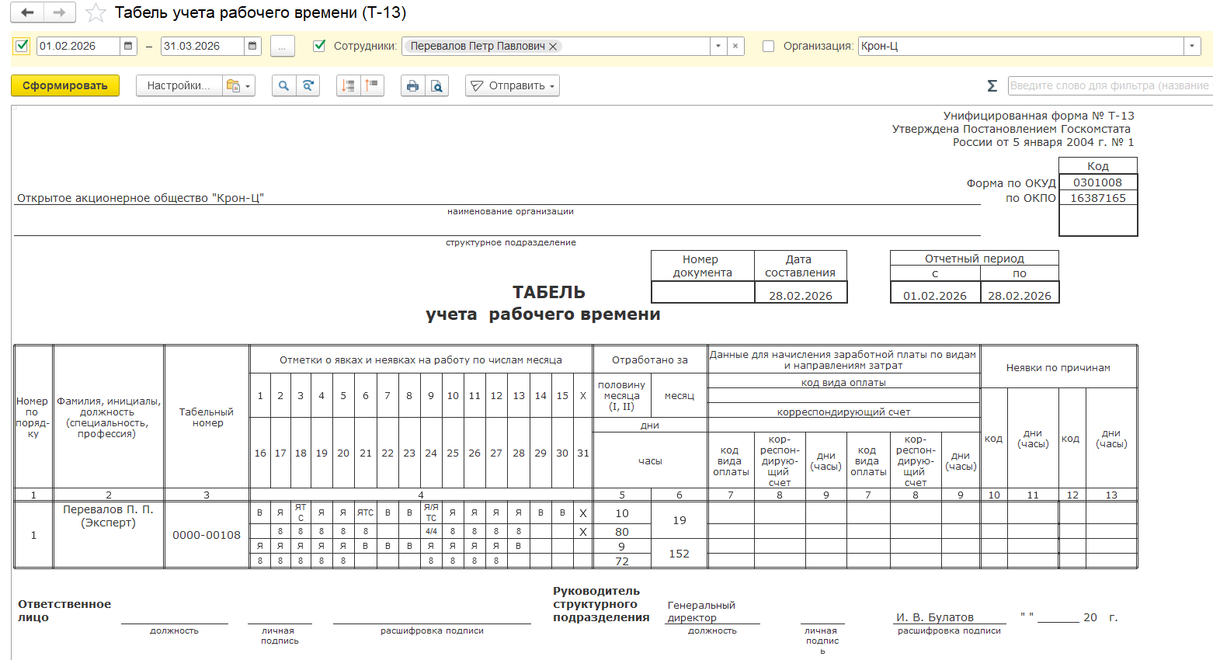The width and height of the screenshot is (1213, 660).
Task: Open report variants dropdown next to Настройки
Action: 238,85
